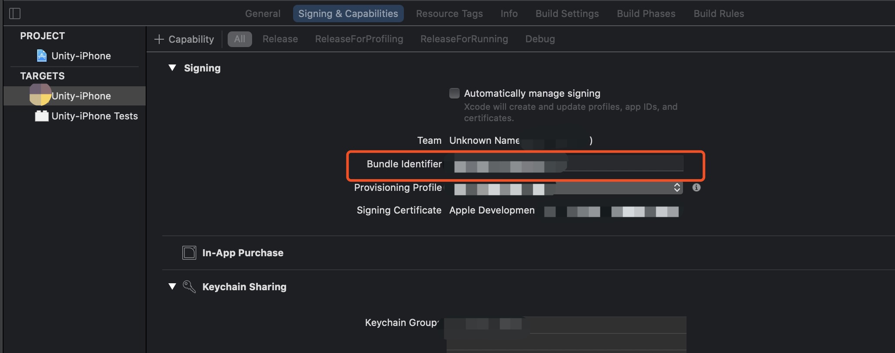The height and width of the screenshot is (353, 895).
Task: Click the provisioning profile info icon
Action: pyautogui.click(x=697, y=187)
